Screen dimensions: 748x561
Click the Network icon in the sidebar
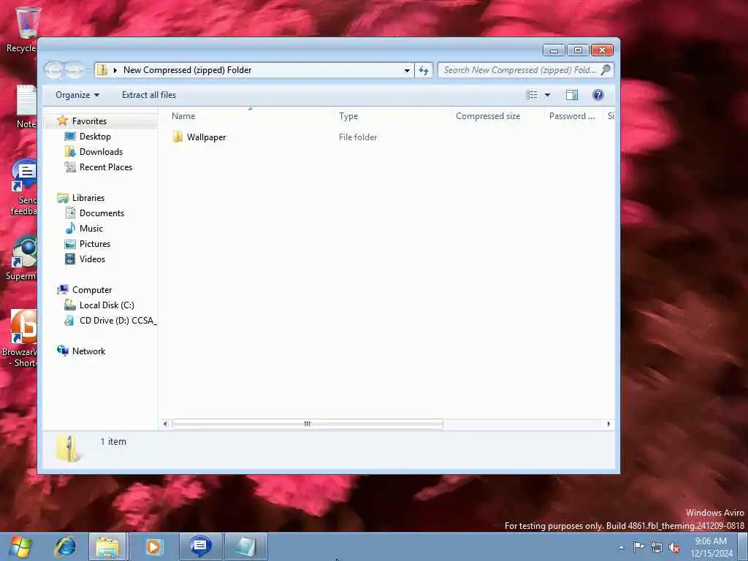[63, 351]
